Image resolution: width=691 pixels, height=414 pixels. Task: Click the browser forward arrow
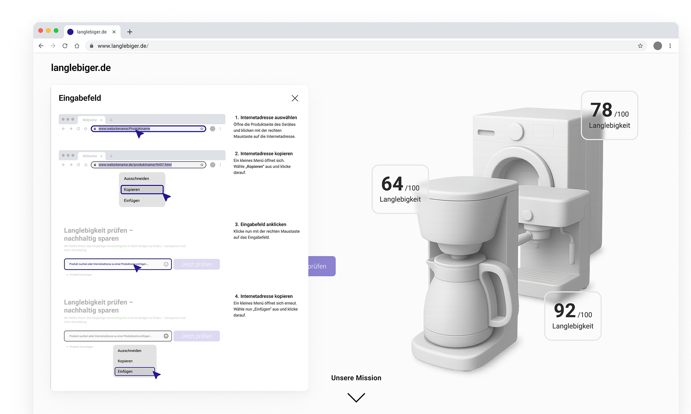[53, 46]
